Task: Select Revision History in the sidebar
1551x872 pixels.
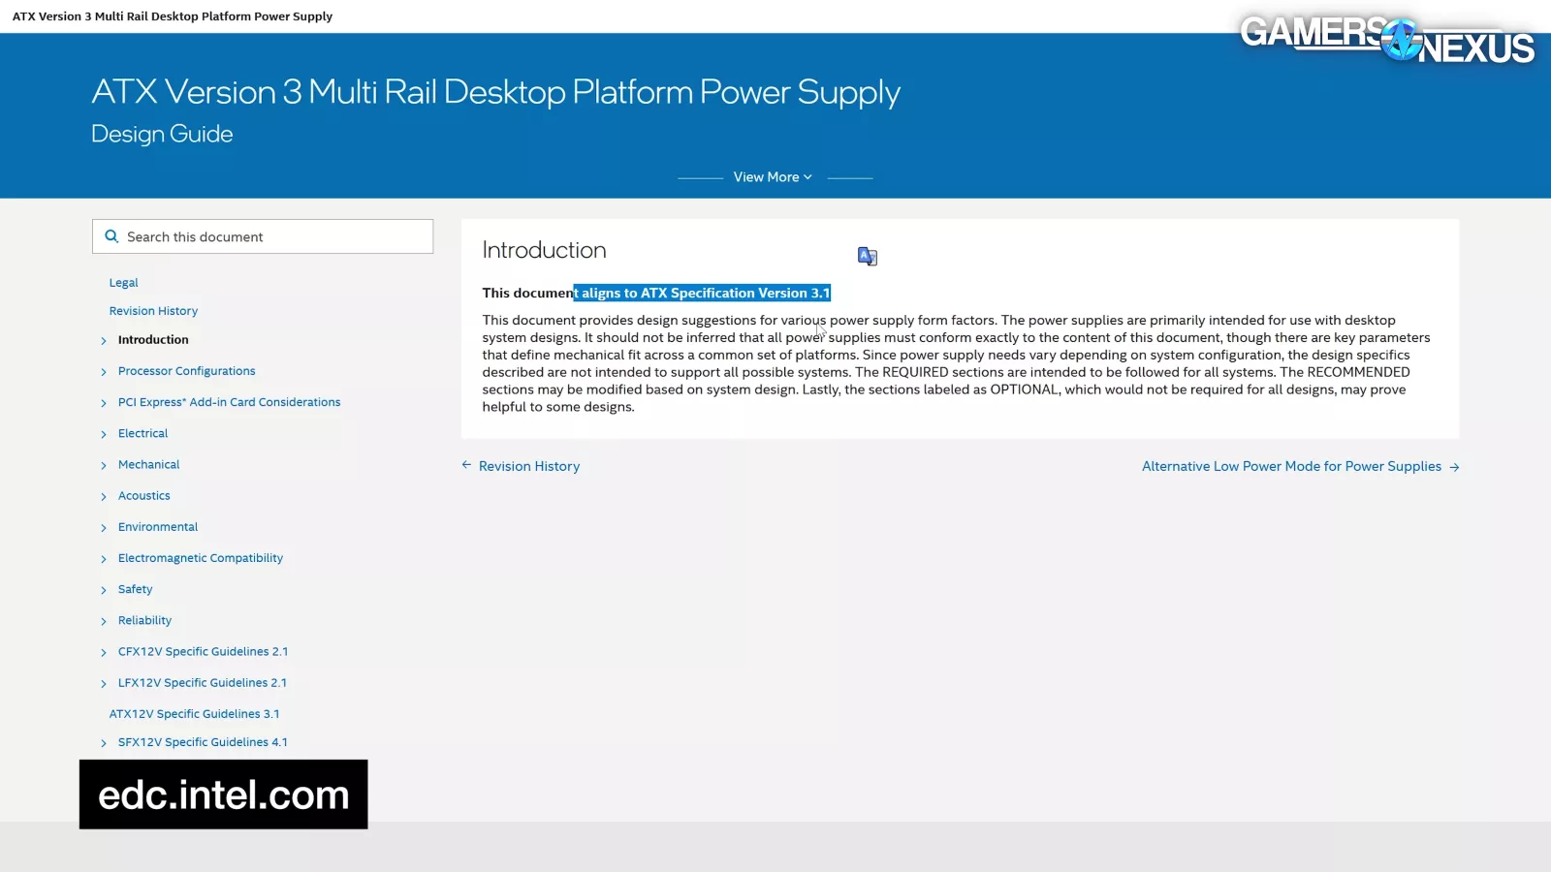Action: (153, 311)
